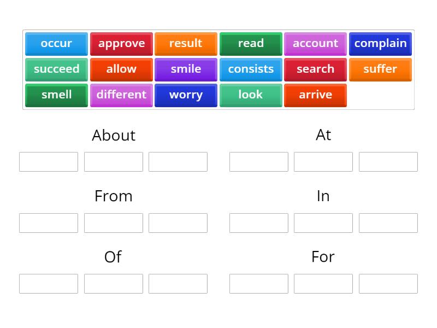437x328 pixels.
Task: Click the middle empty slot under 'In'
Action: pyautogui.click(x=323, y=222)
